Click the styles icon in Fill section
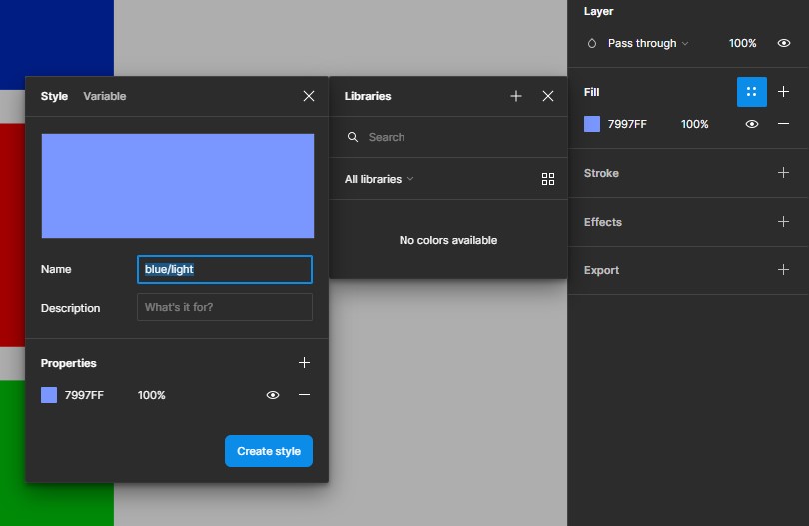This screenshot has height=526, width=809. tap(751, 92)
